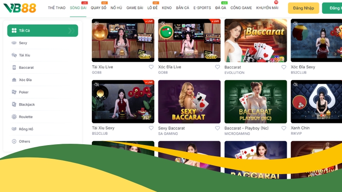342x192 pixels.
Task: Open the Tài Xỉu Live thumbnail
Action: pos(123,40)
